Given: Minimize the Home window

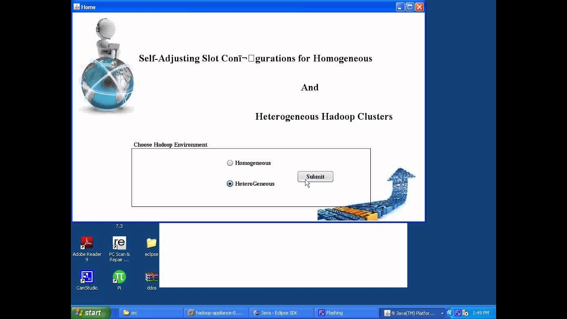Looking at the screenshot, I should [x=400, y=7].
